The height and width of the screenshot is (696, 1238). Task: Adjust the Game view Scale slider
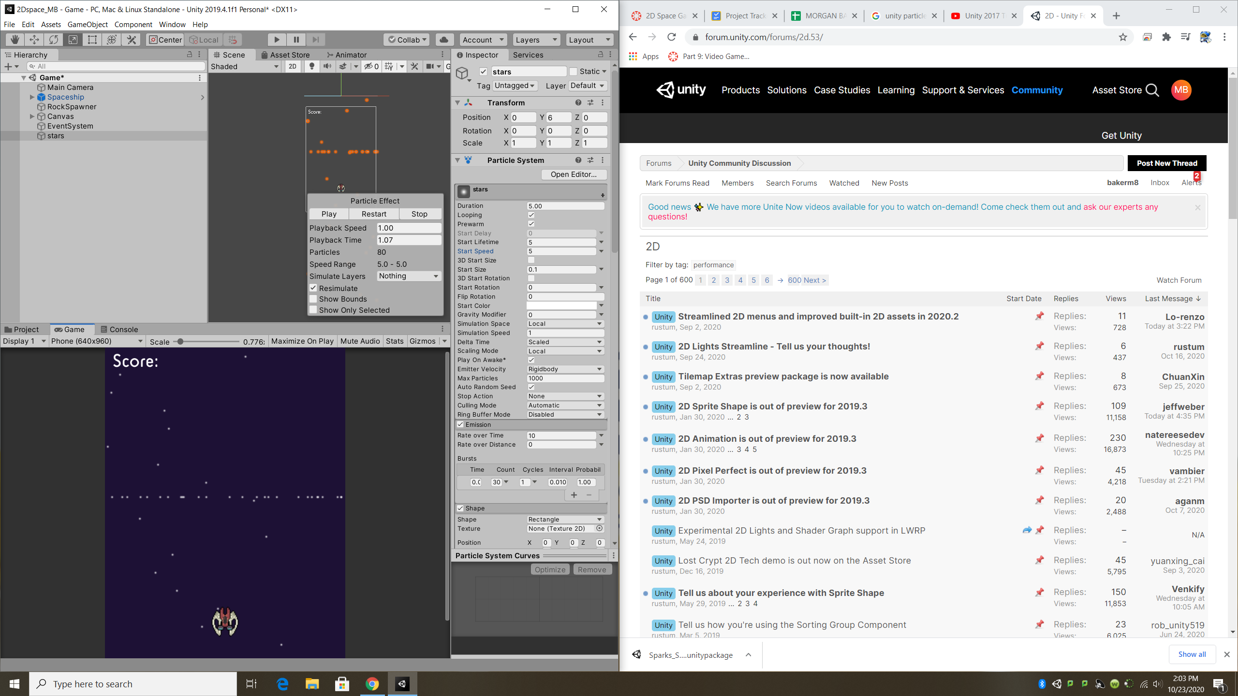coord(180,341)
